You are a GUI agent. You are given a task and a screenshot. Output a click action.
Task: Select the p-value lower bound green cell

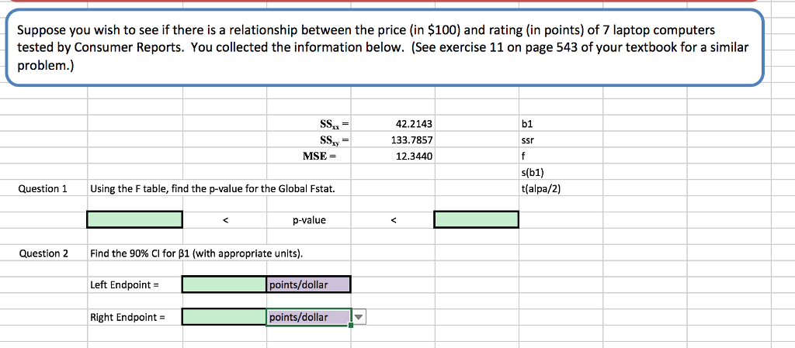(134, 220)
